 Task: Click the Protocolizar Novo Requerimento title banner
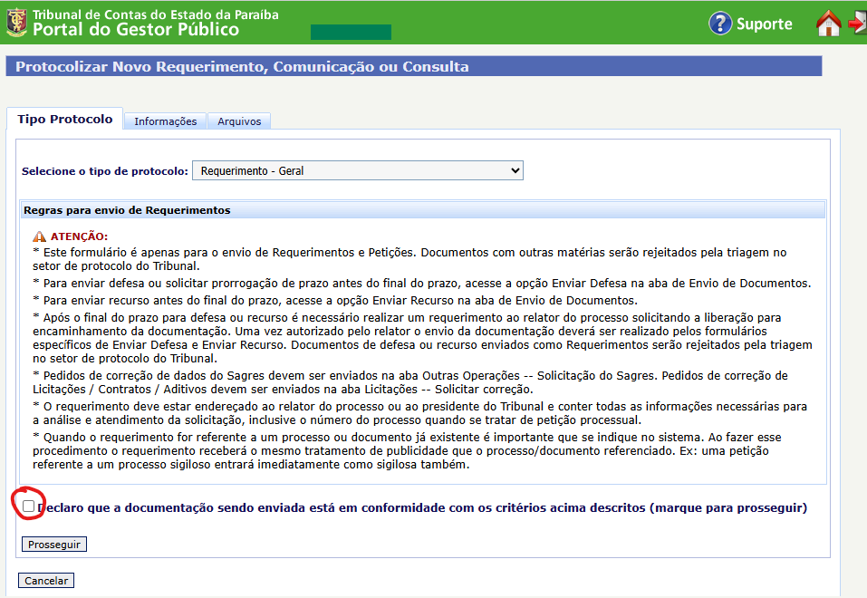[x=414, y=66]
